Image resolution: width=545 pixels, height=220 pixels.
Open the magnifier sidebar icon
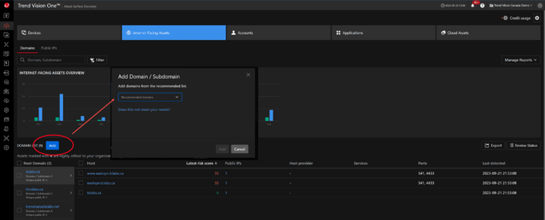pos(6,82)
